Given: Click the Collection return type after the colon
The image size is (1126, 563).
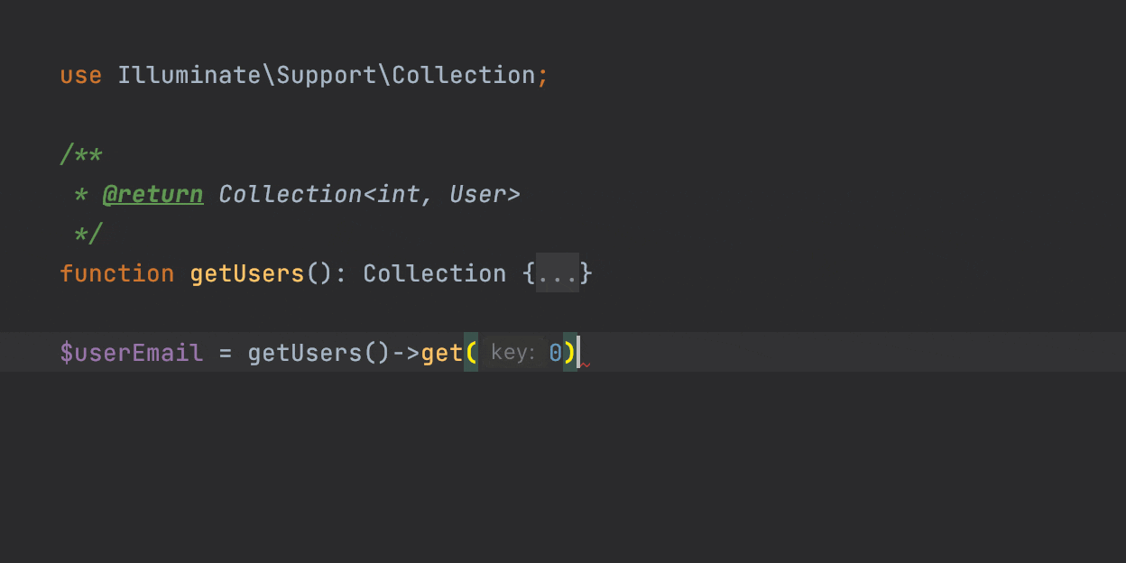Looking at the screenshot, I should [x=435, y=273].
